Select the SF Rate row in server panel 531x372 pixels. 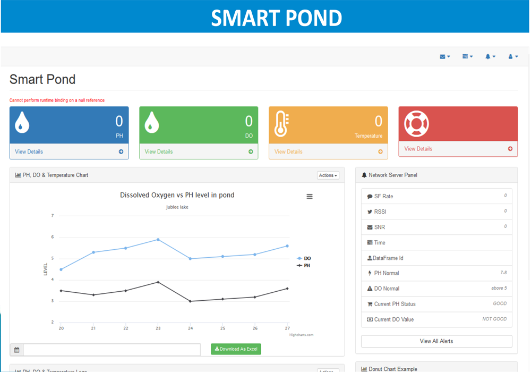click(x=436, y=196)
